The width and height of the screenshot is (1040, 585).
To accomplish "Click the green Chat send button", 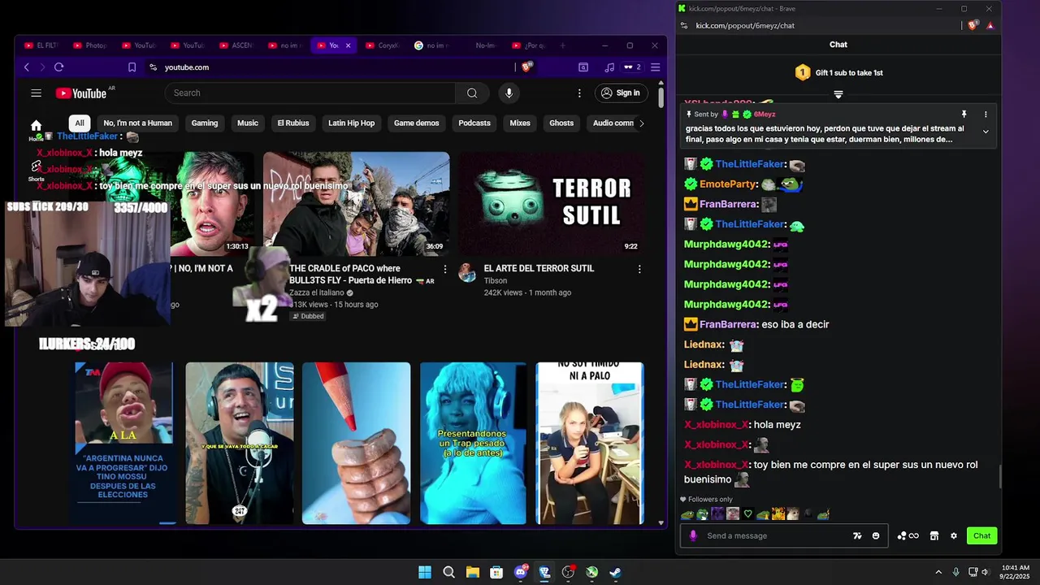I will coord(982,536).
